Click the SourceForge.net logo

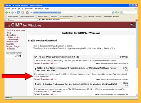(x=14, y=55)
